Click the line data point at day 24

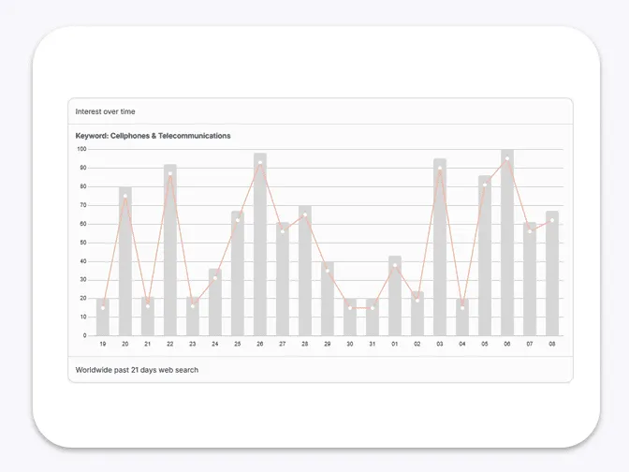pyautogui.click(x=215, y=278)
